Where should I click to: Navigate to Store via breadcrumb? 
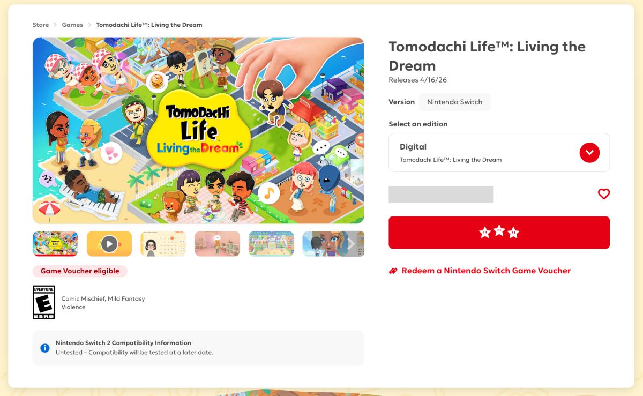pos(40,24)
